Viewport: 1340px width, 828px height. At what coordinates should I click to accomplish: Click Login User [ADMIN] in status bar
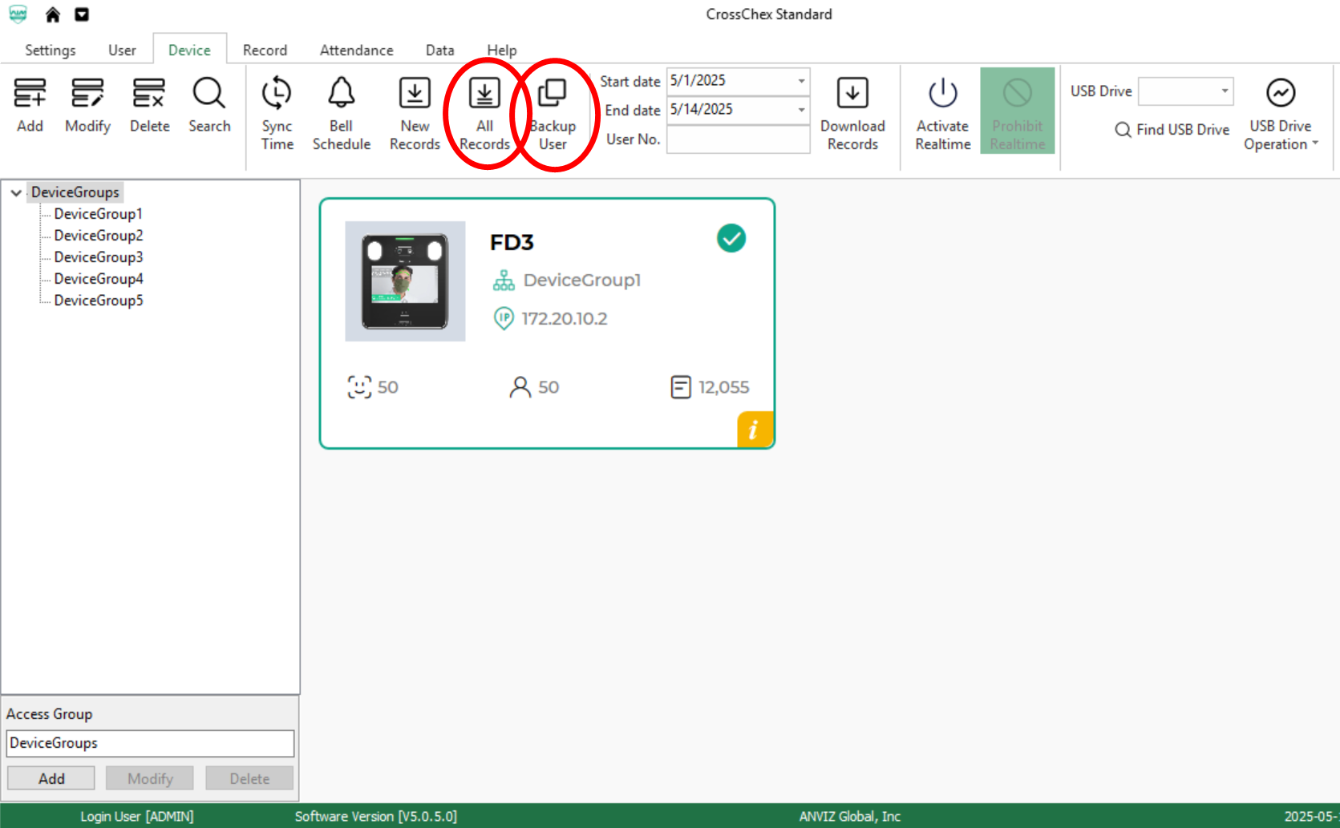tap(137, 816)
